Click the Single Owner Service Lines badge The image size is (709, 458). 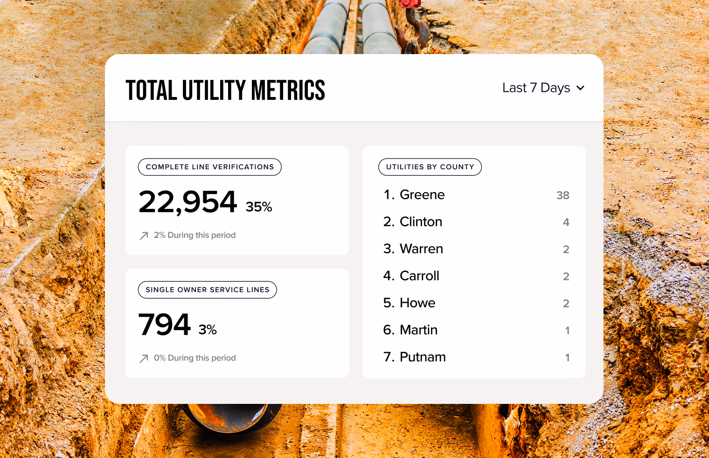click(x=207, y=290)
